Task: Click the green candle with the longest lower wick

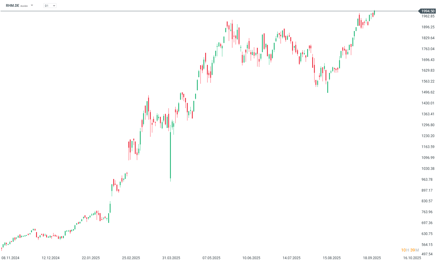Action: (170, 153)
